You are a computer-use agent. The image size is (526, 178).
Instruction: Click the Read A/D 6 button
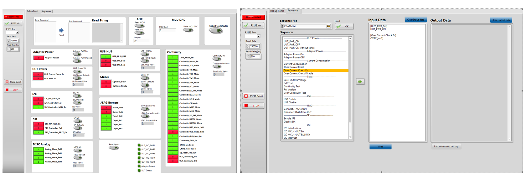tap(140, 26)
